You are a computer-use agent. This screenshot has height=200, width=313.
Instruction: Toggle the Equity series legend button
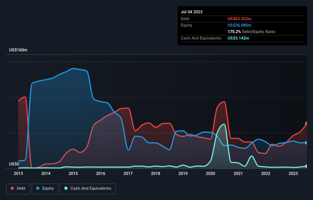point(45,189)
